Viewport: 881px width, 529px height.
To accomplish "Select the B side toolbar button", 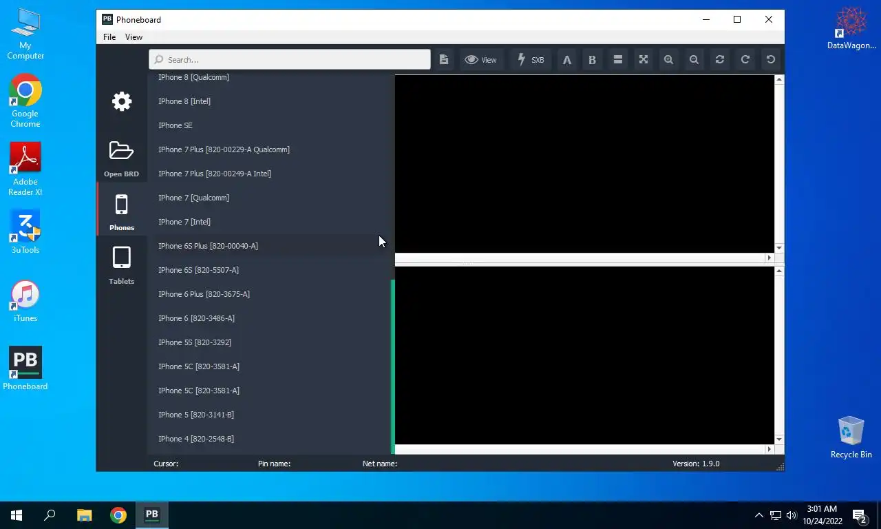I will [592, 60].
